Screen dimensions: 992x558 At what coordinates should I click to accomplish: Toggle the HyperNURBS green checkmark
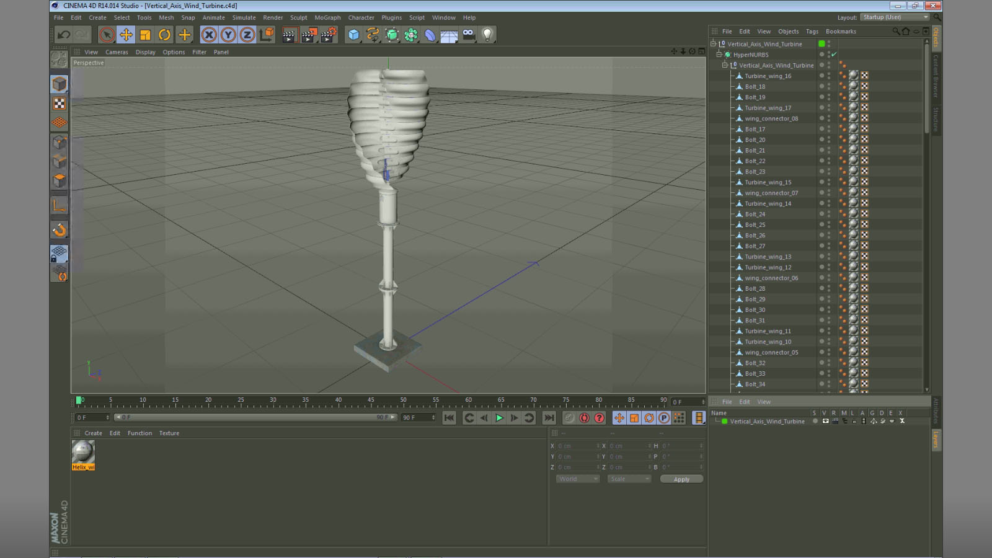pyautogui.click(x=834, y=55)
